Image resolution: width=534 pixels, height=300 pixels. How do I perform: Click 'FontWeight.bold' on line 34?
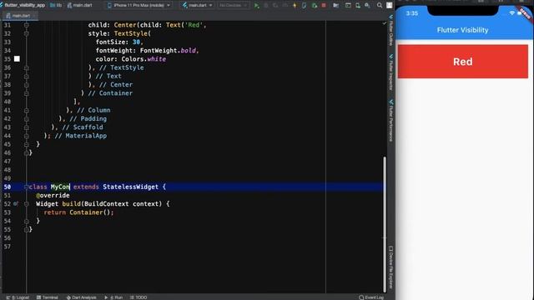168,50
